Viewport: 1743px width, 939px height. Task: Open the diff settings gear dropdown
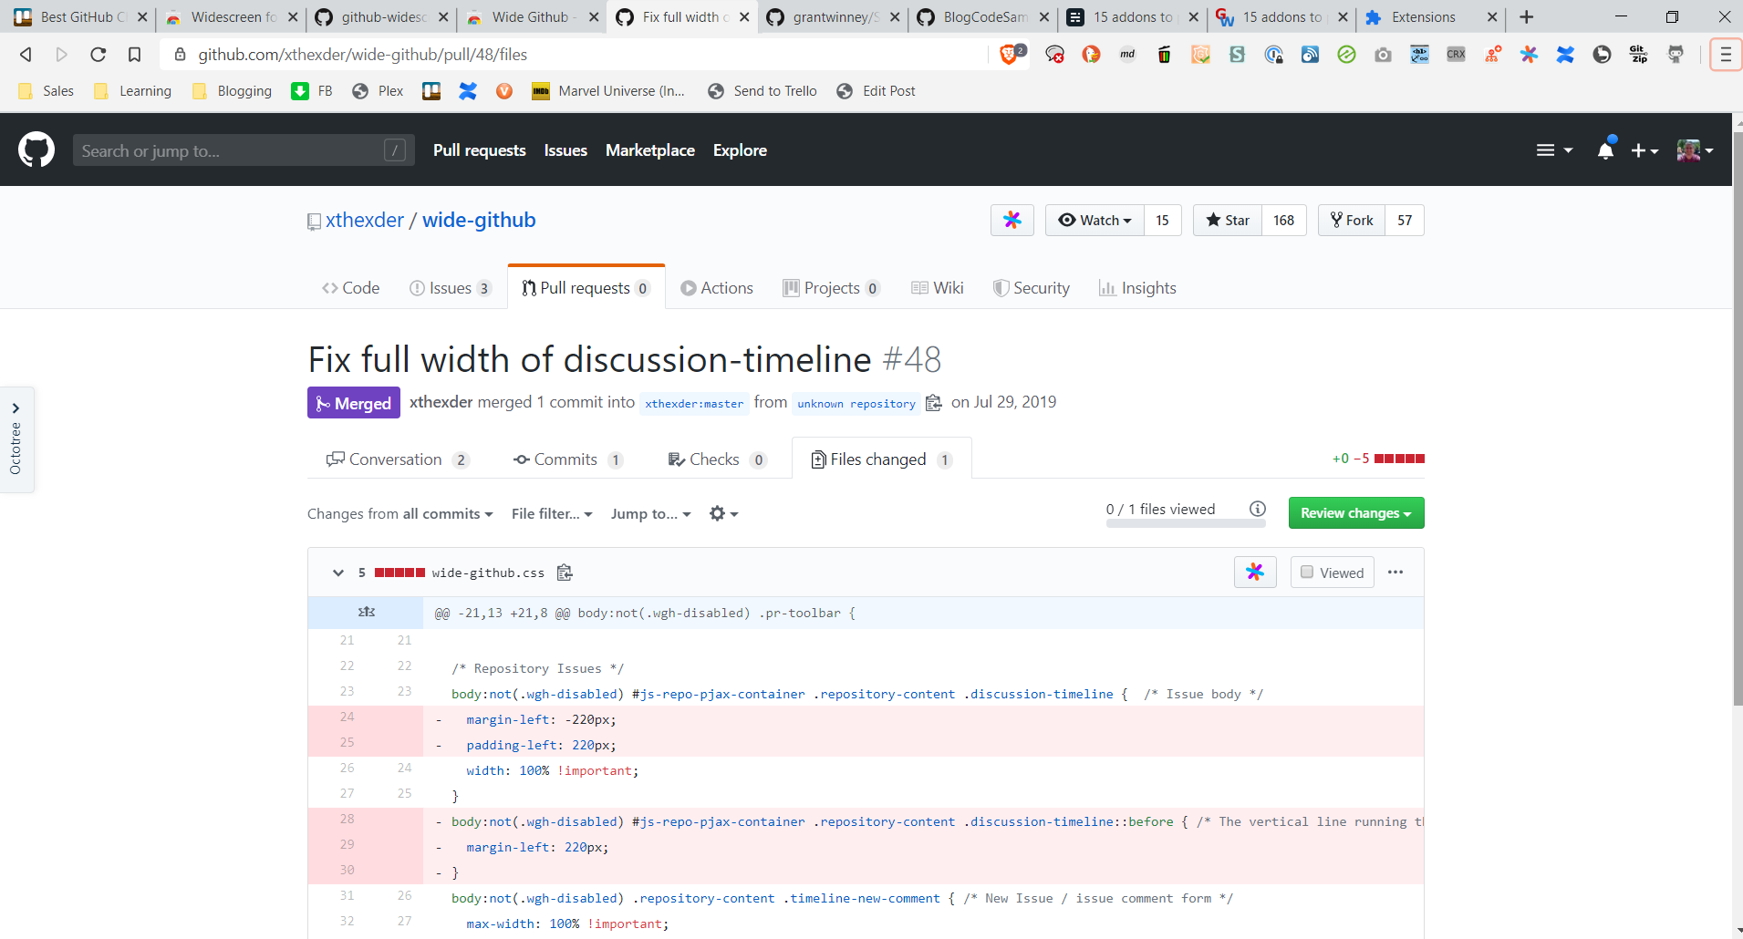(723, 514)
